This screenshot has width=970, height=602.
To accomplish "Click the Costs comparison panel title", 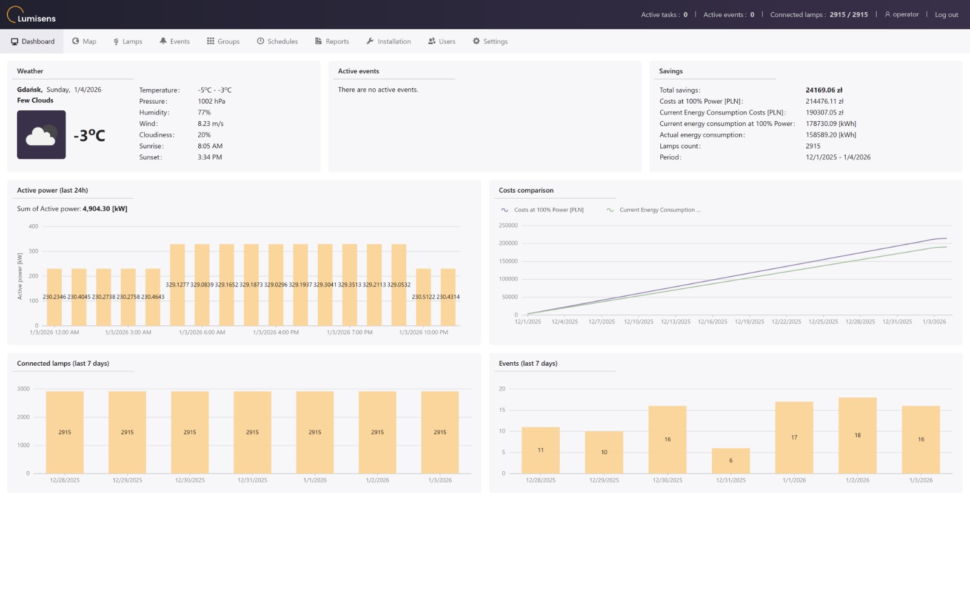I will click(526, 190).
